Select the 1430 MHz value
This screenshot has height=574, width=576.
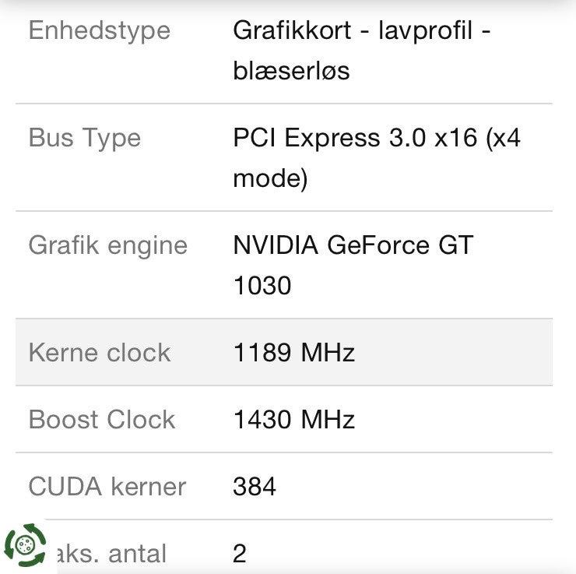pyautogui.click(x=294, y=419)
